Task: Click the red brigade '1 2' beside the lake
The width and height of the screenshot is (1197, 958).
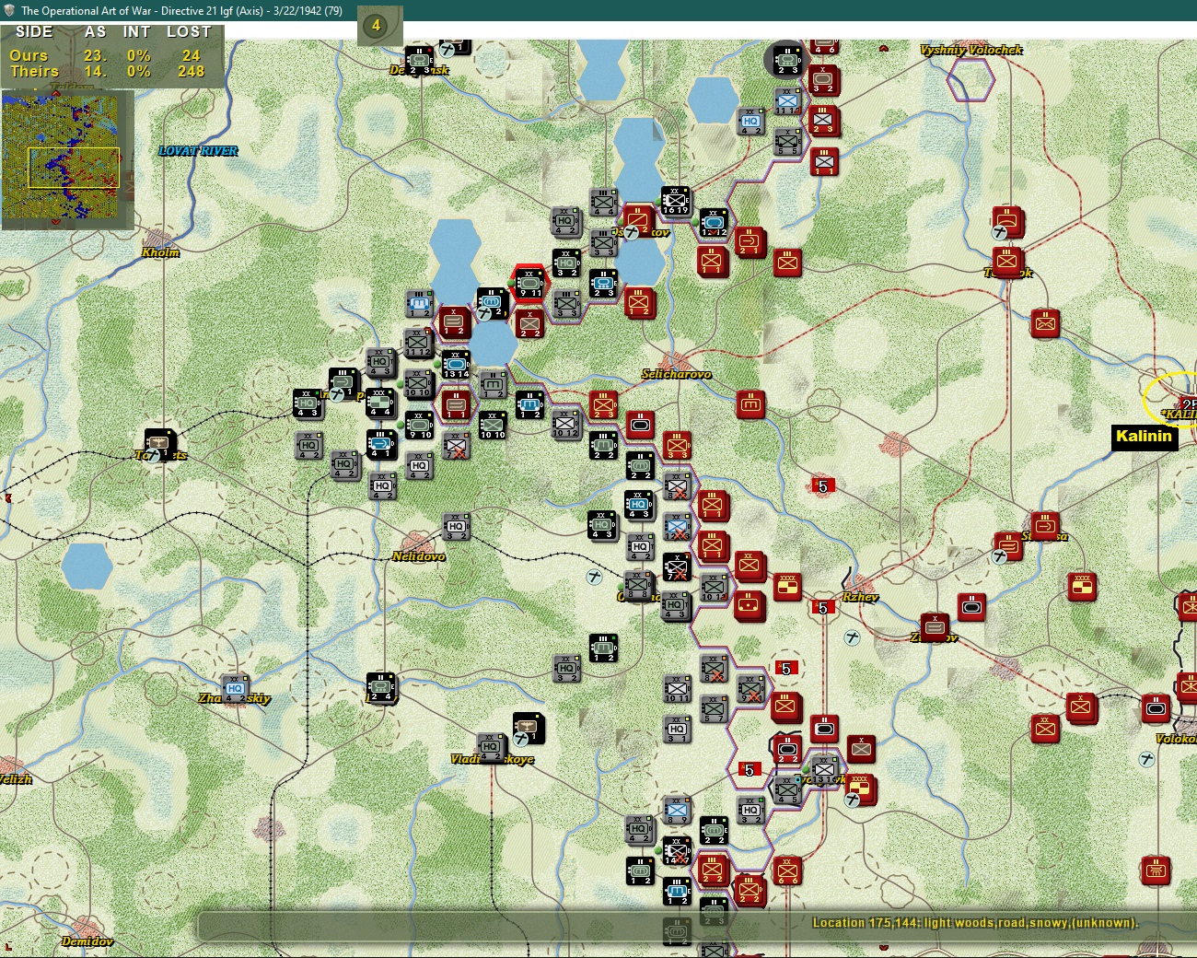Action: 455,322
